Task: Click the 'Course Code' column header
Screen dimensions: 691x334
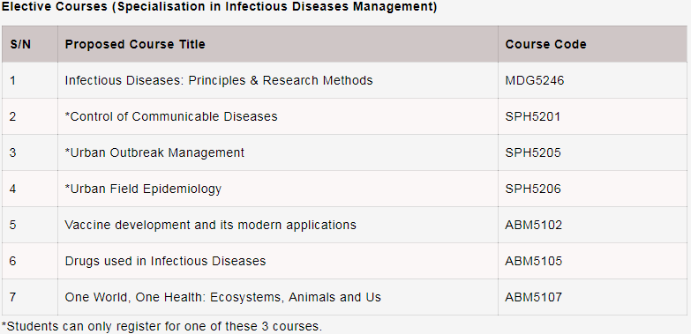Action: 545,44
